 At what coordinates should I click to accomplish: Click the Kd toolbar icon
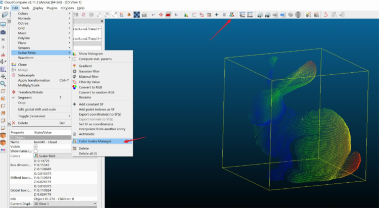pyautogui.click(x=260, y=15)
